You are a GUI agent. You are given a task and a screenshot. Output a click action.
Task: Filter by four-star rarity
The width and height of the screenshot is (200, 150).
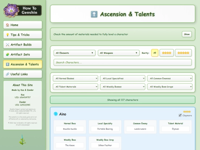tap(167, 53)
